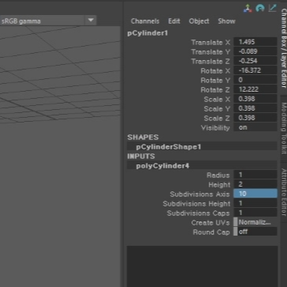Open the Edit menu
This screenshot has width=287, height=287.
tap(174, 21)
